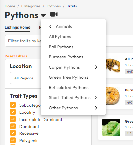The width and height of the screenshot is (133, 145).
Task: Click the 113 count badge
Action: (129, 133)
